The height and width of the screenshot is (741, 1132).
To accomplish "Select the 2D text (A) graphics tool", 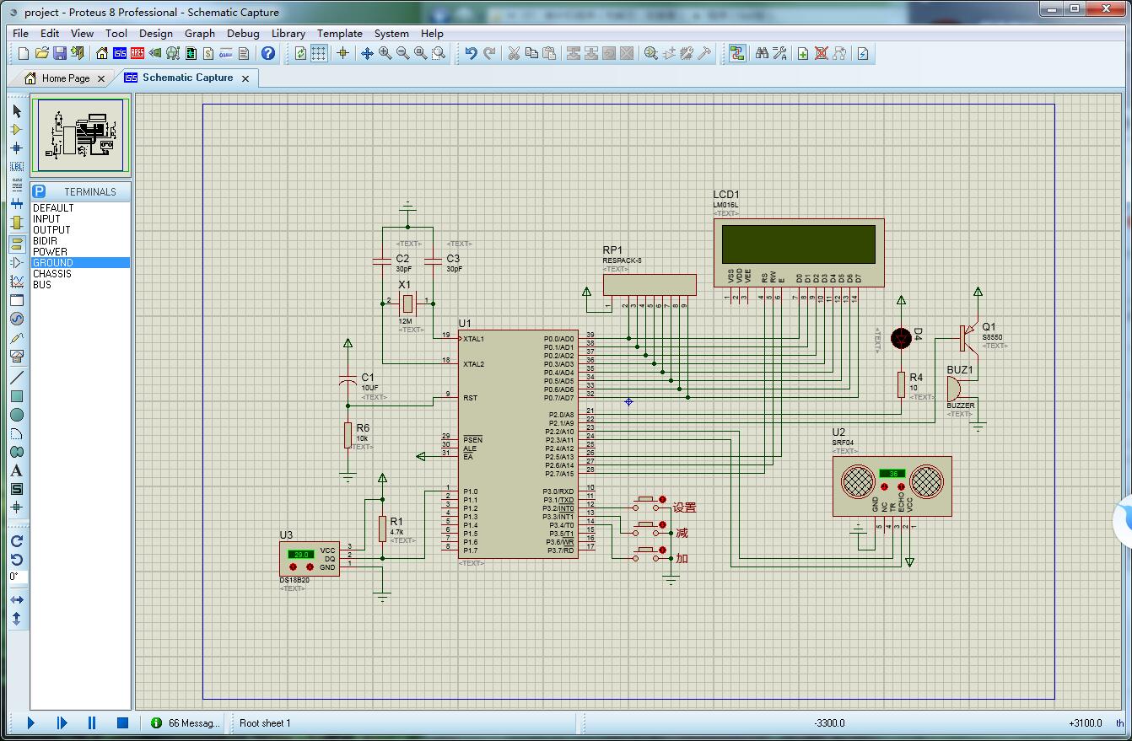I will (x=16, y=470).
